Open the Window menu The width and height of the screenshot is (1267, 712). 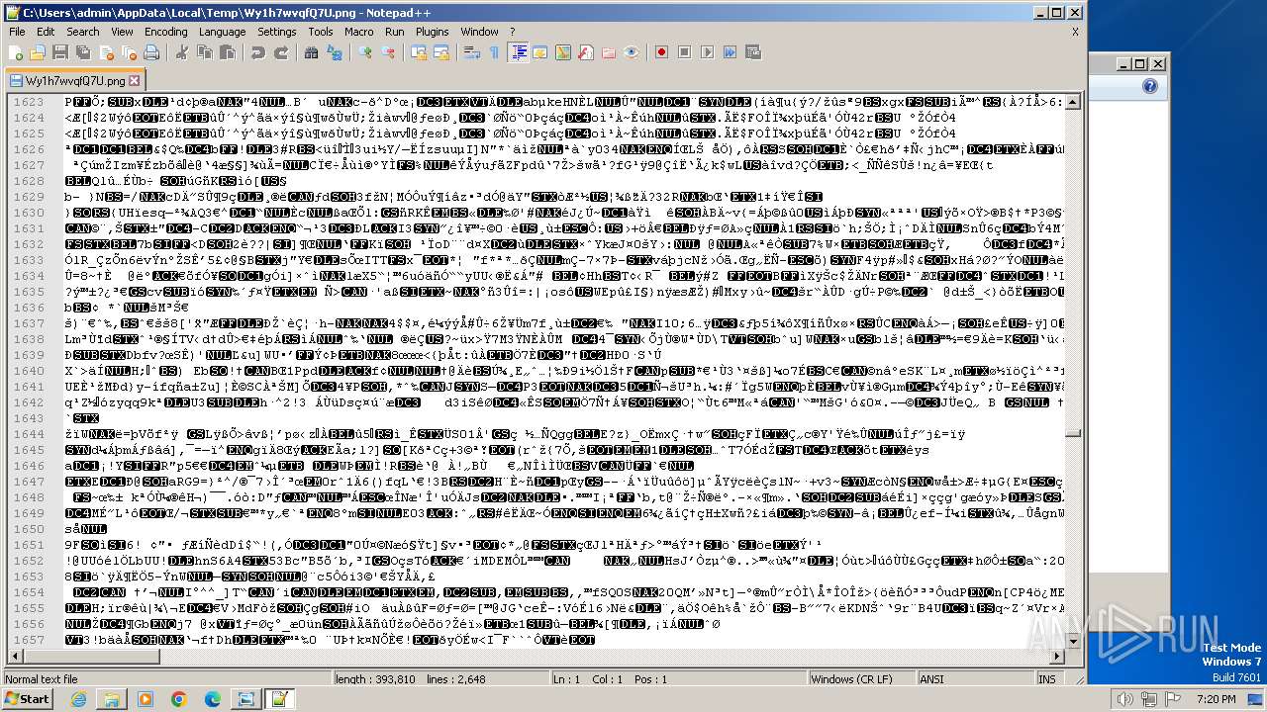[x=479, y=32]
